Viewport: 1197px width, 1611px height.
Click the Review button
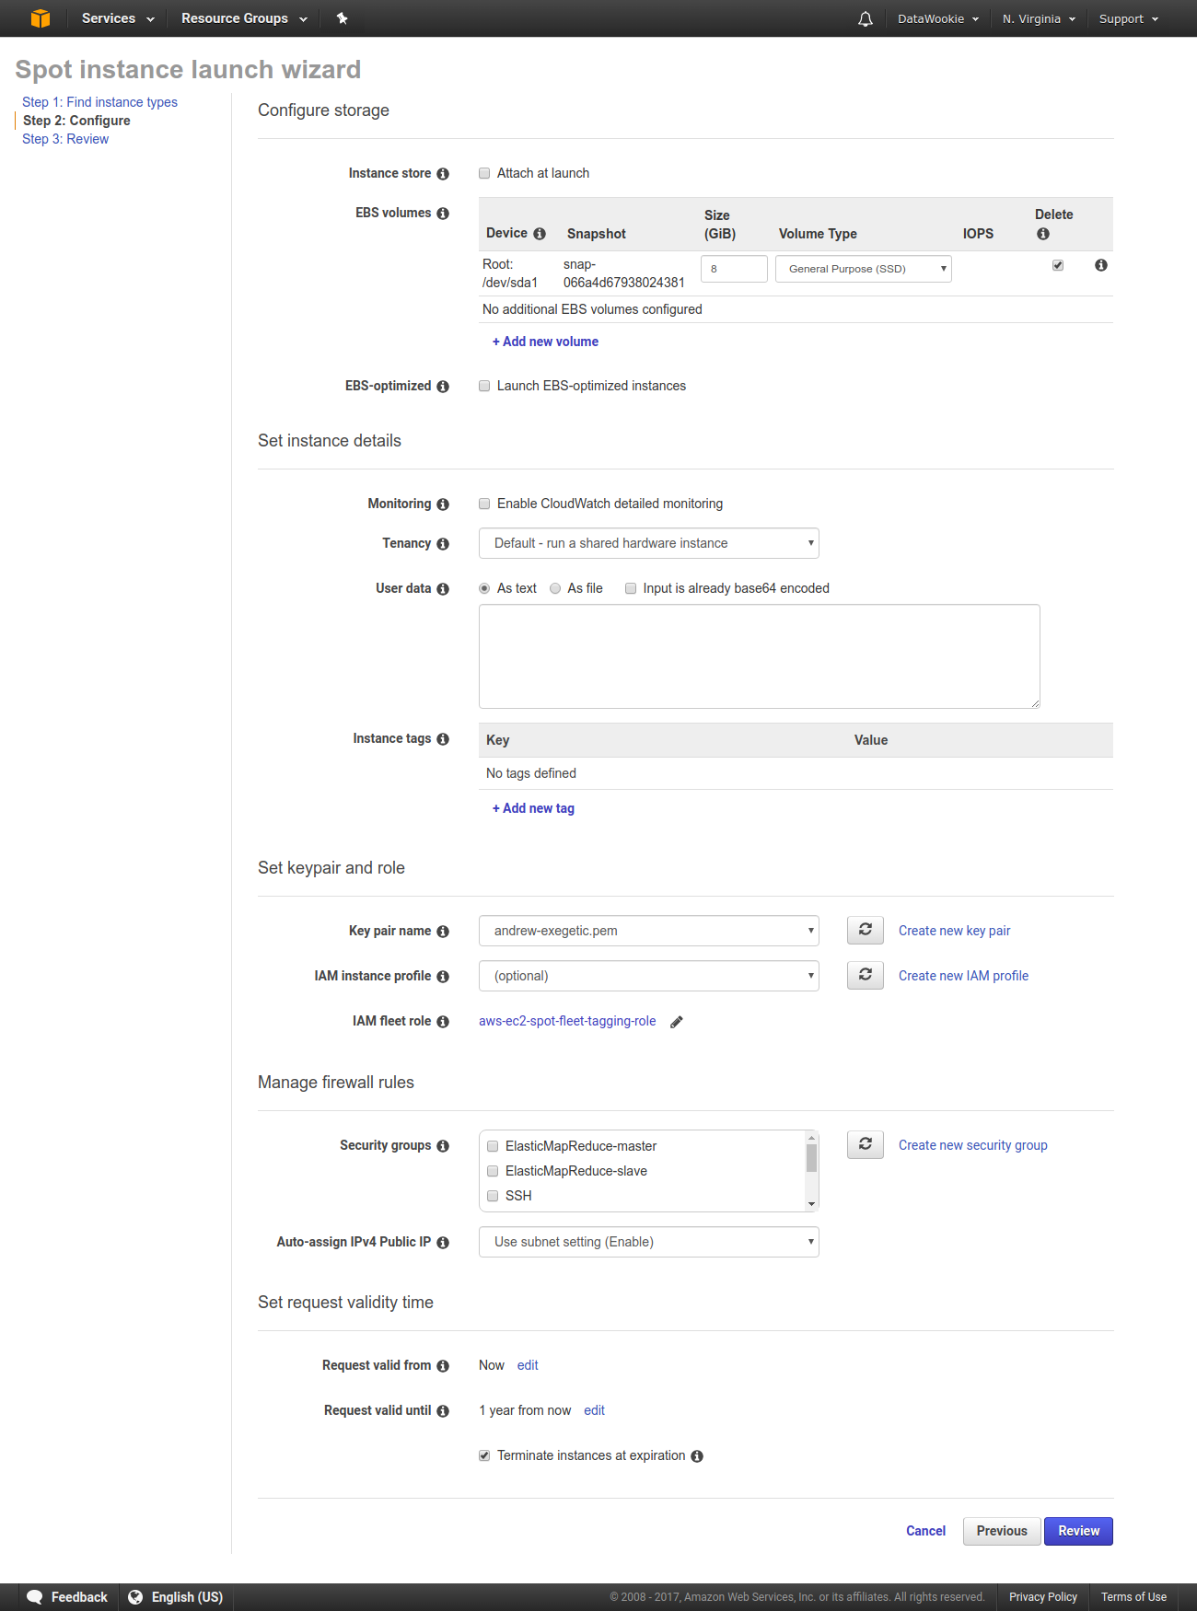tap(1078, 1531)
